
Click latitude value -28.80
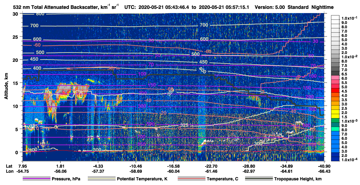pos(249,166)
